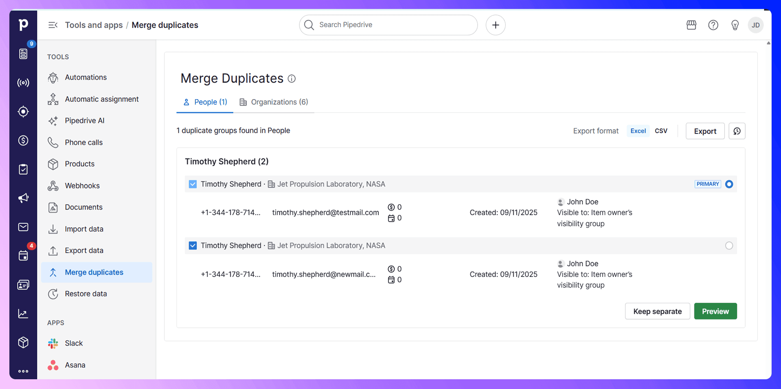Click the green Preview button
The width and height of the screenshot is (781, 389).
[715, 311]
